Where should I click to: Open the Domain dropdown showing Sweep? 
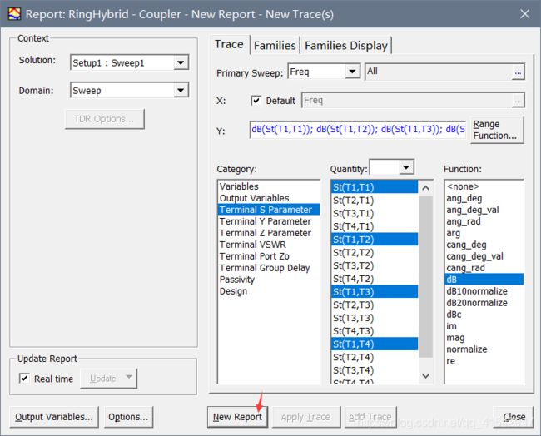[129, 91]
